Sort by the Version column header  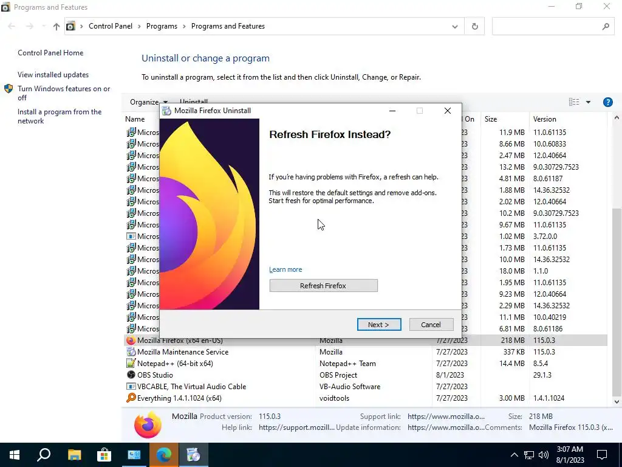[x=544, y=119]
